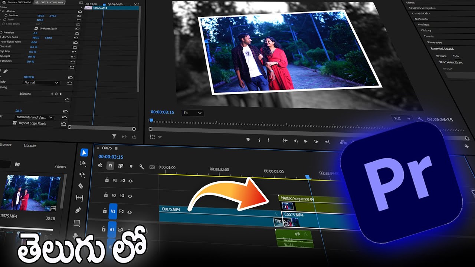Screen dimensions: 475x267
Task: Select the Slip tool
Action: pos(79,198)
